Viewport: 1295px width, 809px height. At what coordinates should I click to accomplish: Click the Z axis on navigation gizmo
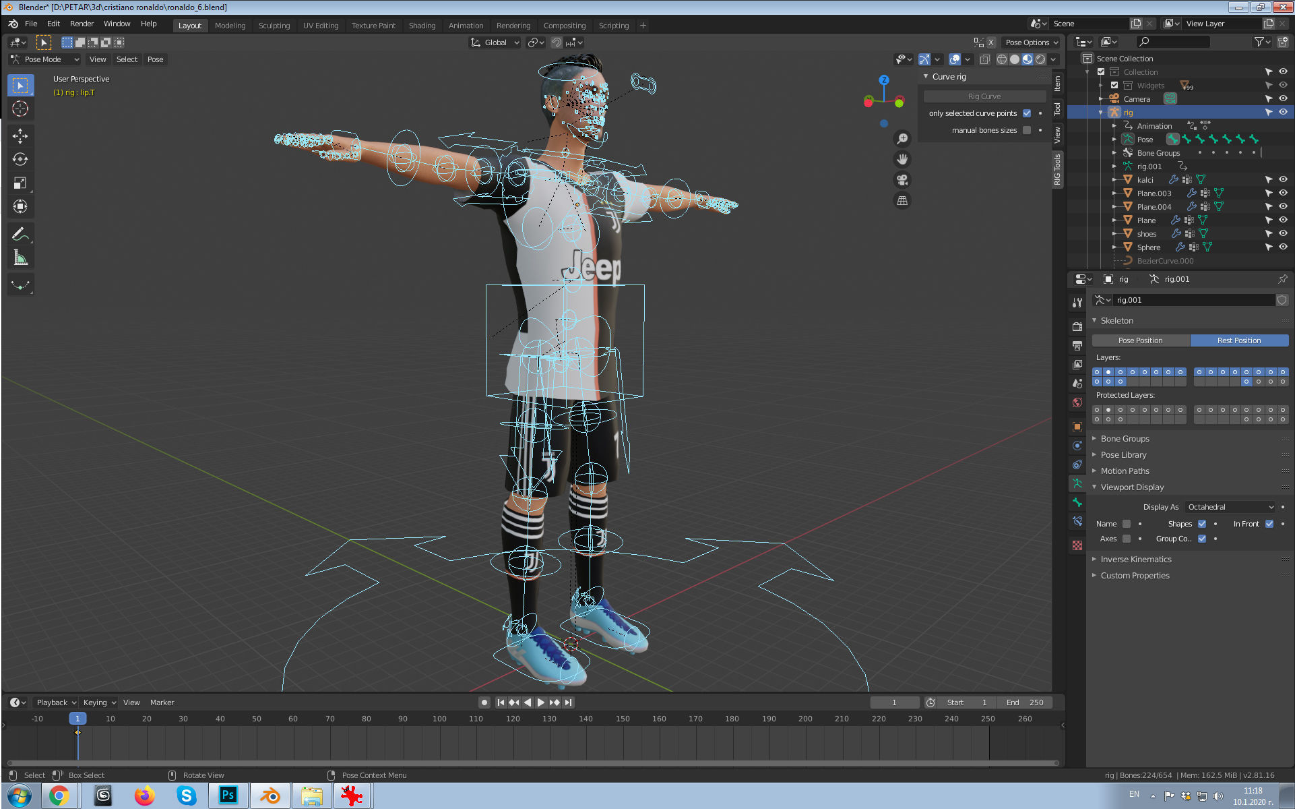pos(884,80)
